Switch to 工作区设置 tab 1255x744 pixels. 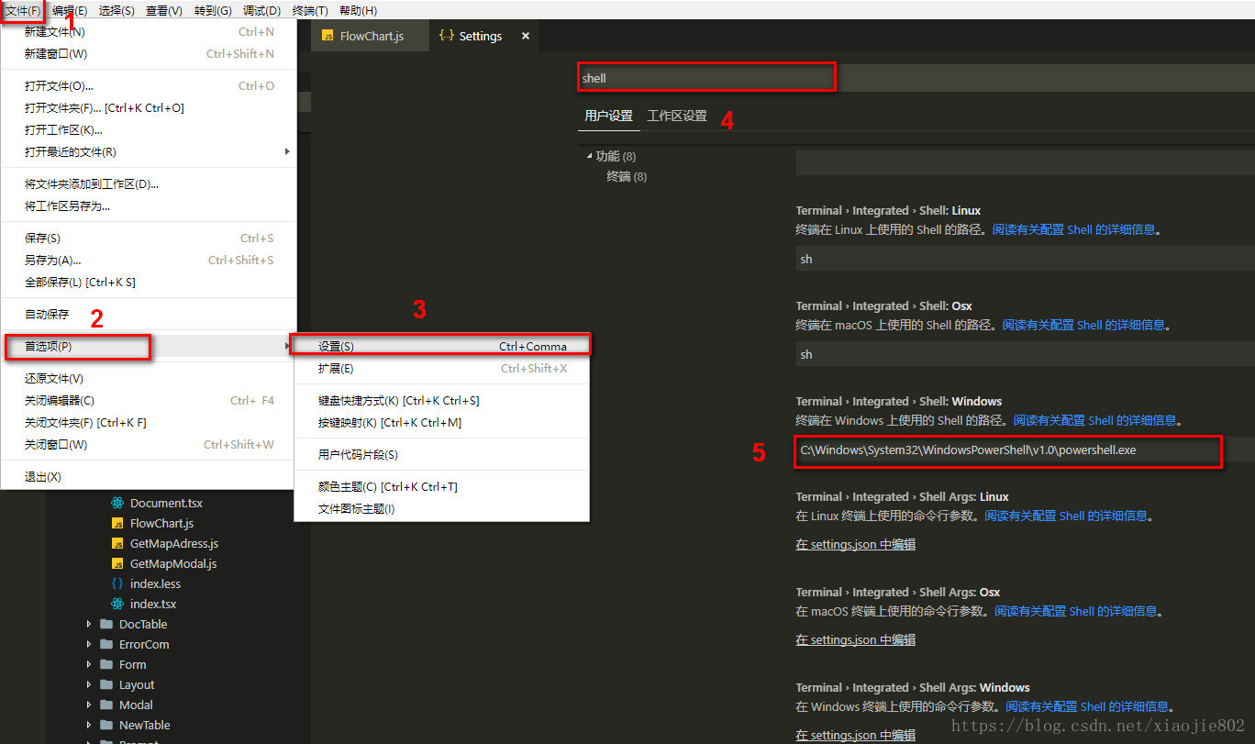[677, 117]
